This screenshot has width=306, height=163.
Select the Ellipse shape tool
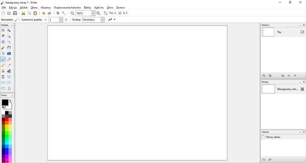pyautogui.click(x=3, y=88)
